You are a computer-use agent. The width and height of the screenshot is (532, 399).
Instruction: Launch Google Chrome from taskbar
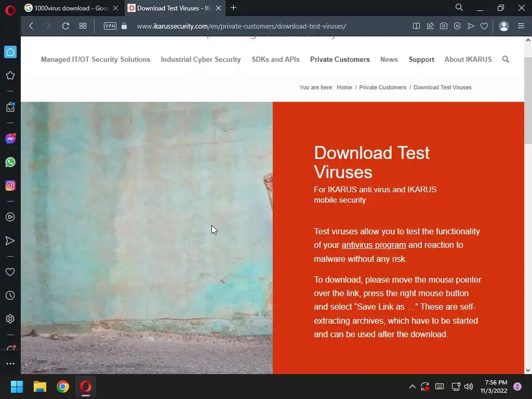pyautogui.click(x=63, y=387)
